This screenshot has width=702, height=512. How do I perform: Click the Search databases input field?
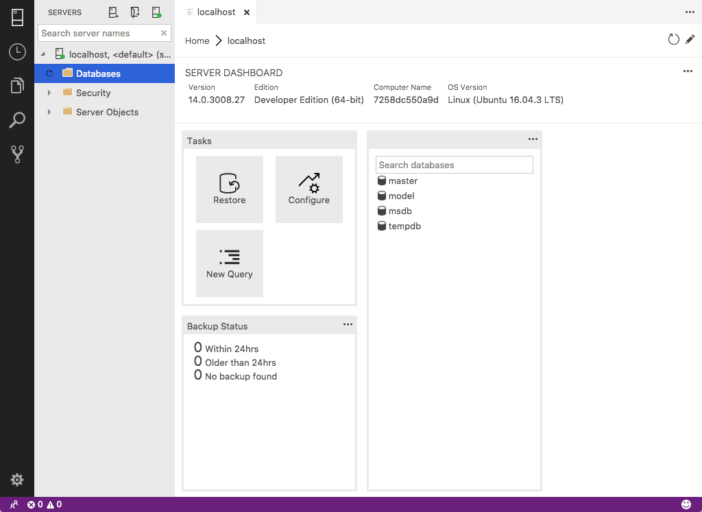tap(454, 165)
